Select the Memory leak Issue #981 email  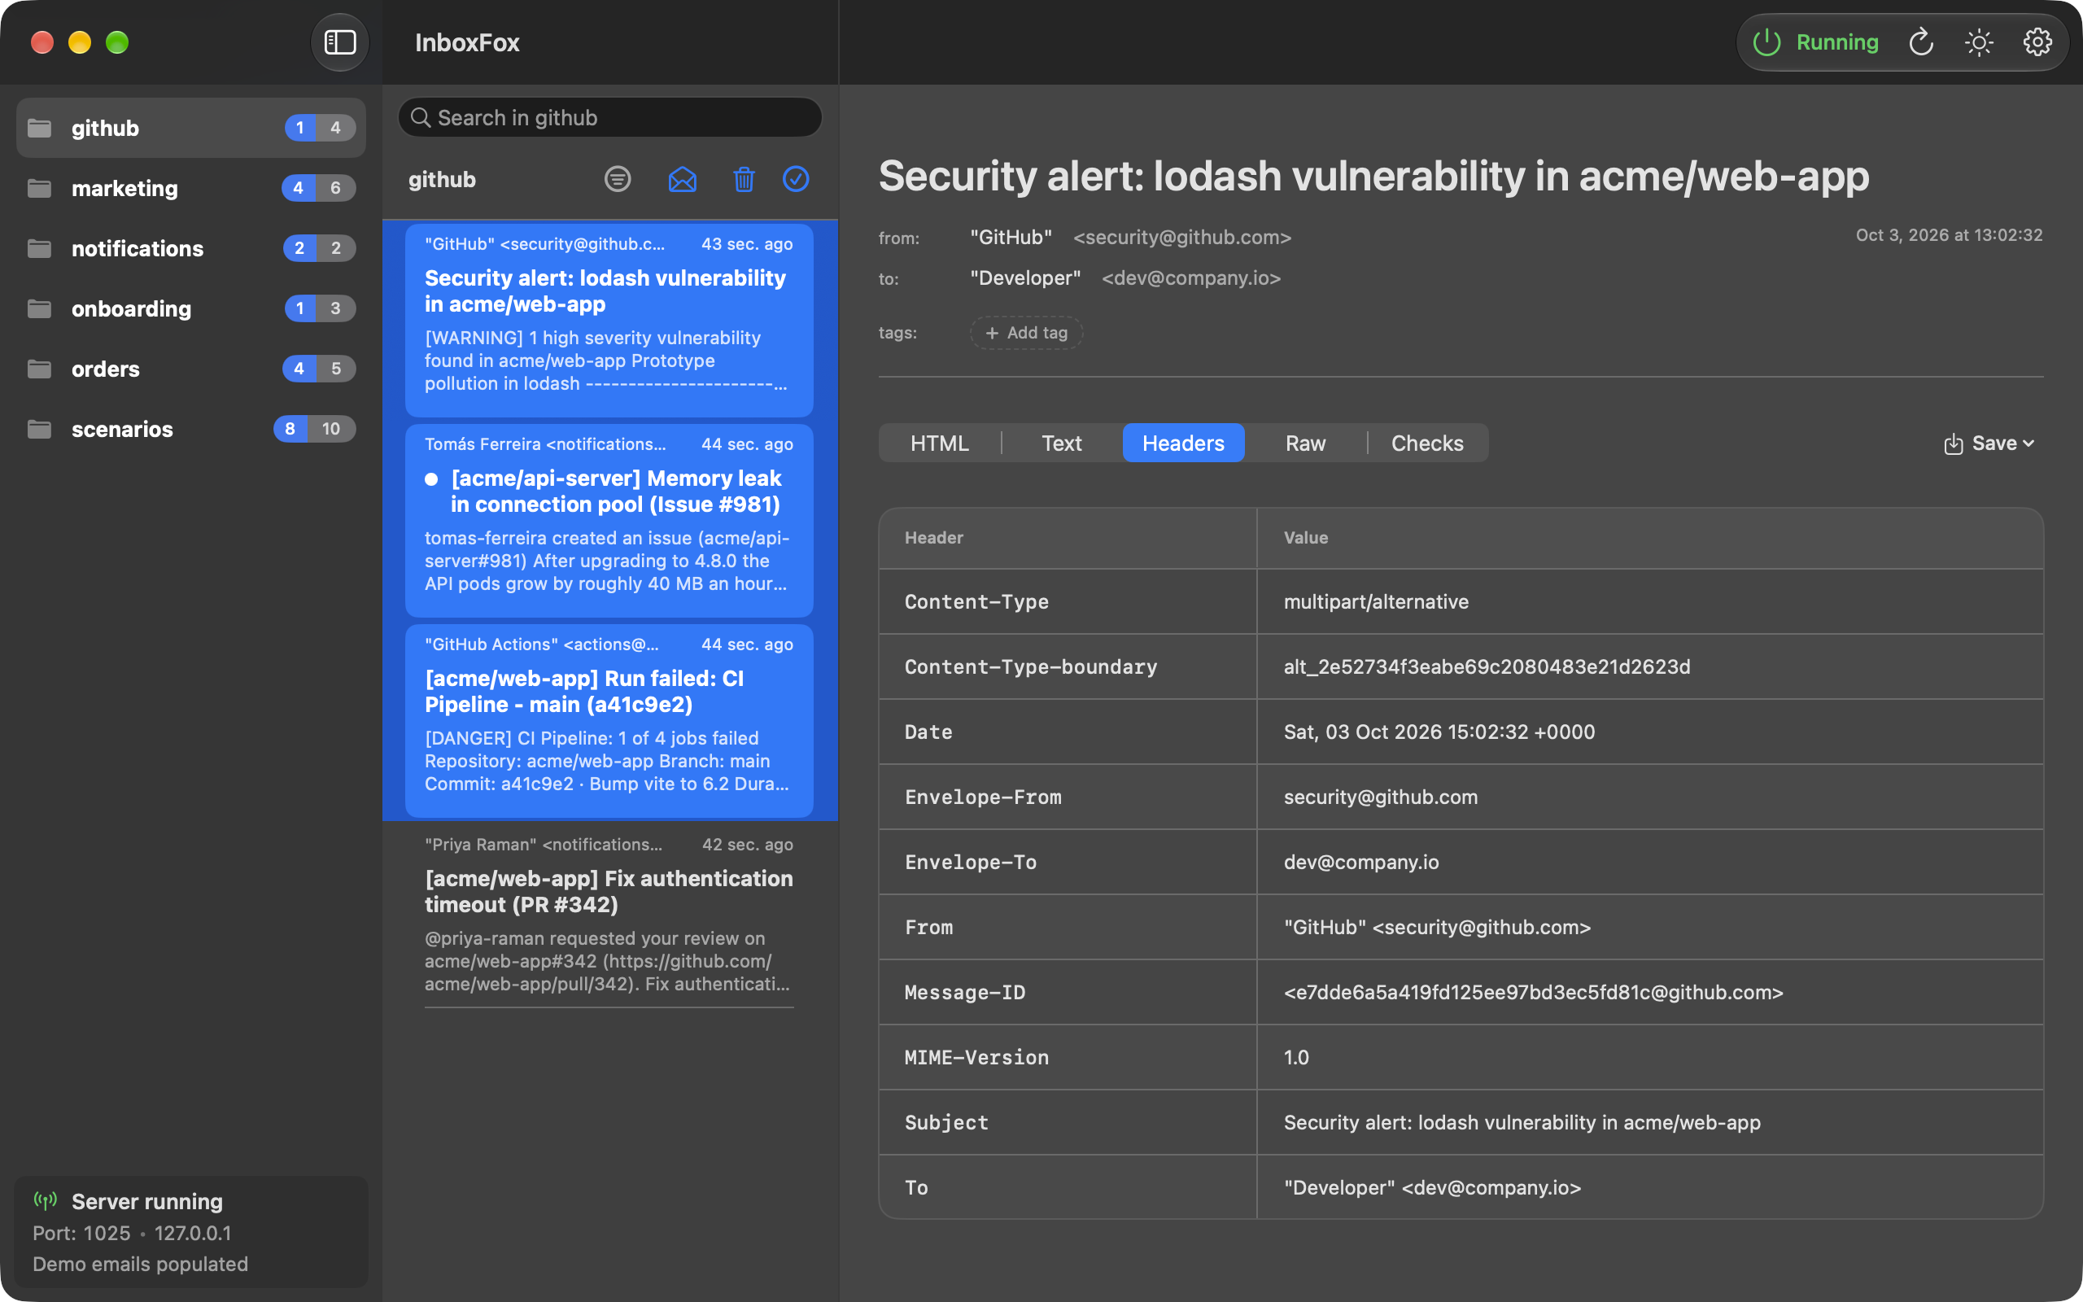click(609, 520)
